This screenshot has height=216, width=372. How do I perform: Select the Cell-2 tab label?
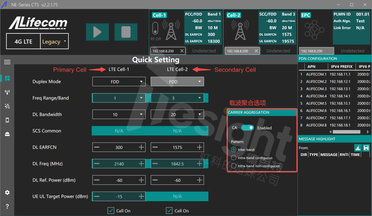pyautogui.click(x=234, y=15)
